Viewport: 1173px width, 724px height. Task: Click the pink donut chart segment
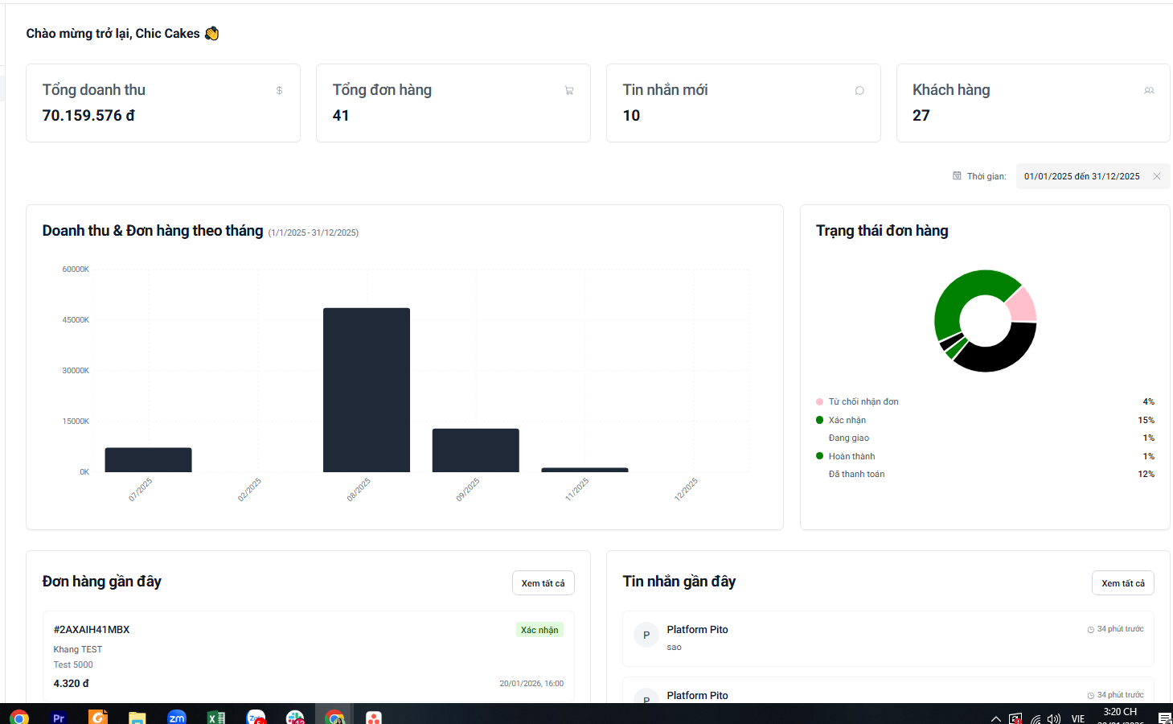[x=1022, y=306]
